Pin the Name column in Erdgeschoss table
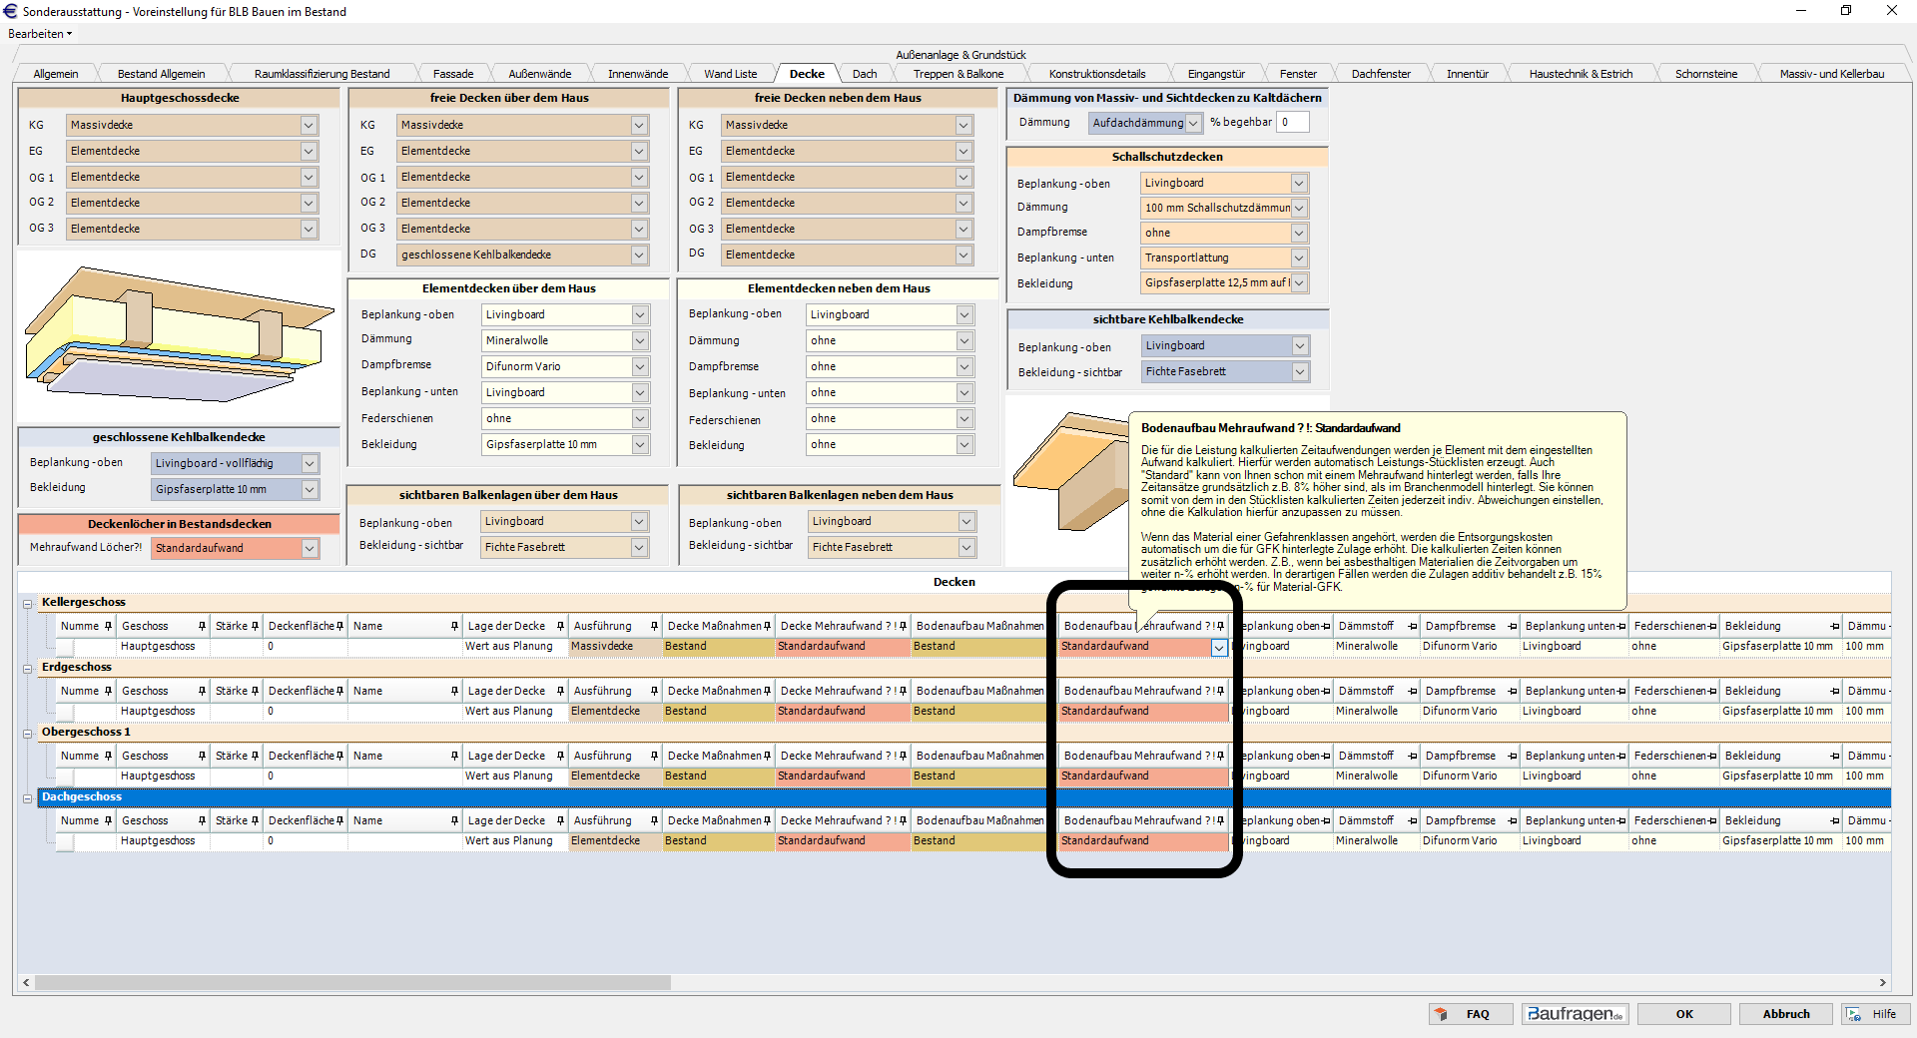This screenshot has height=1038, width=1917. (x=454, y=692)
